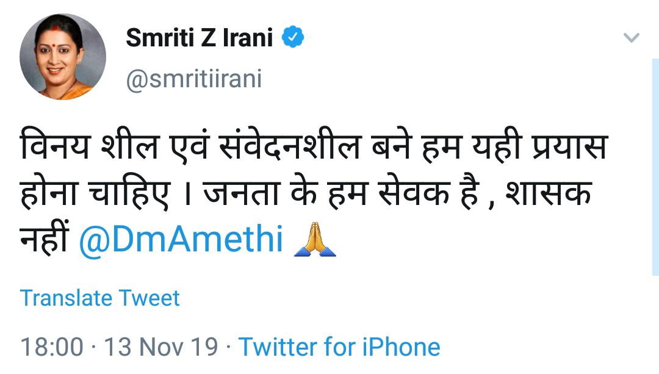Click the folded hands emoji

[x=315, y=240]
